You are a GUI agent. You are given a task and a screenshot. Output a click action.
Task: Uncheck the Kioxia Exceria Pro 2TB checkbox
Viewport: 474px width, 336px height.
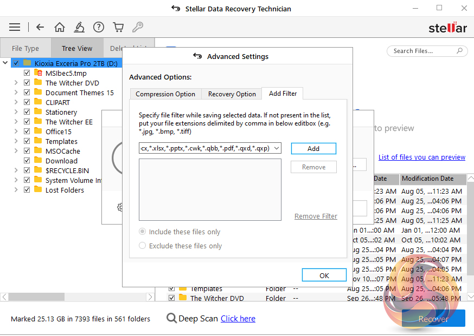[x=16, y=63]
